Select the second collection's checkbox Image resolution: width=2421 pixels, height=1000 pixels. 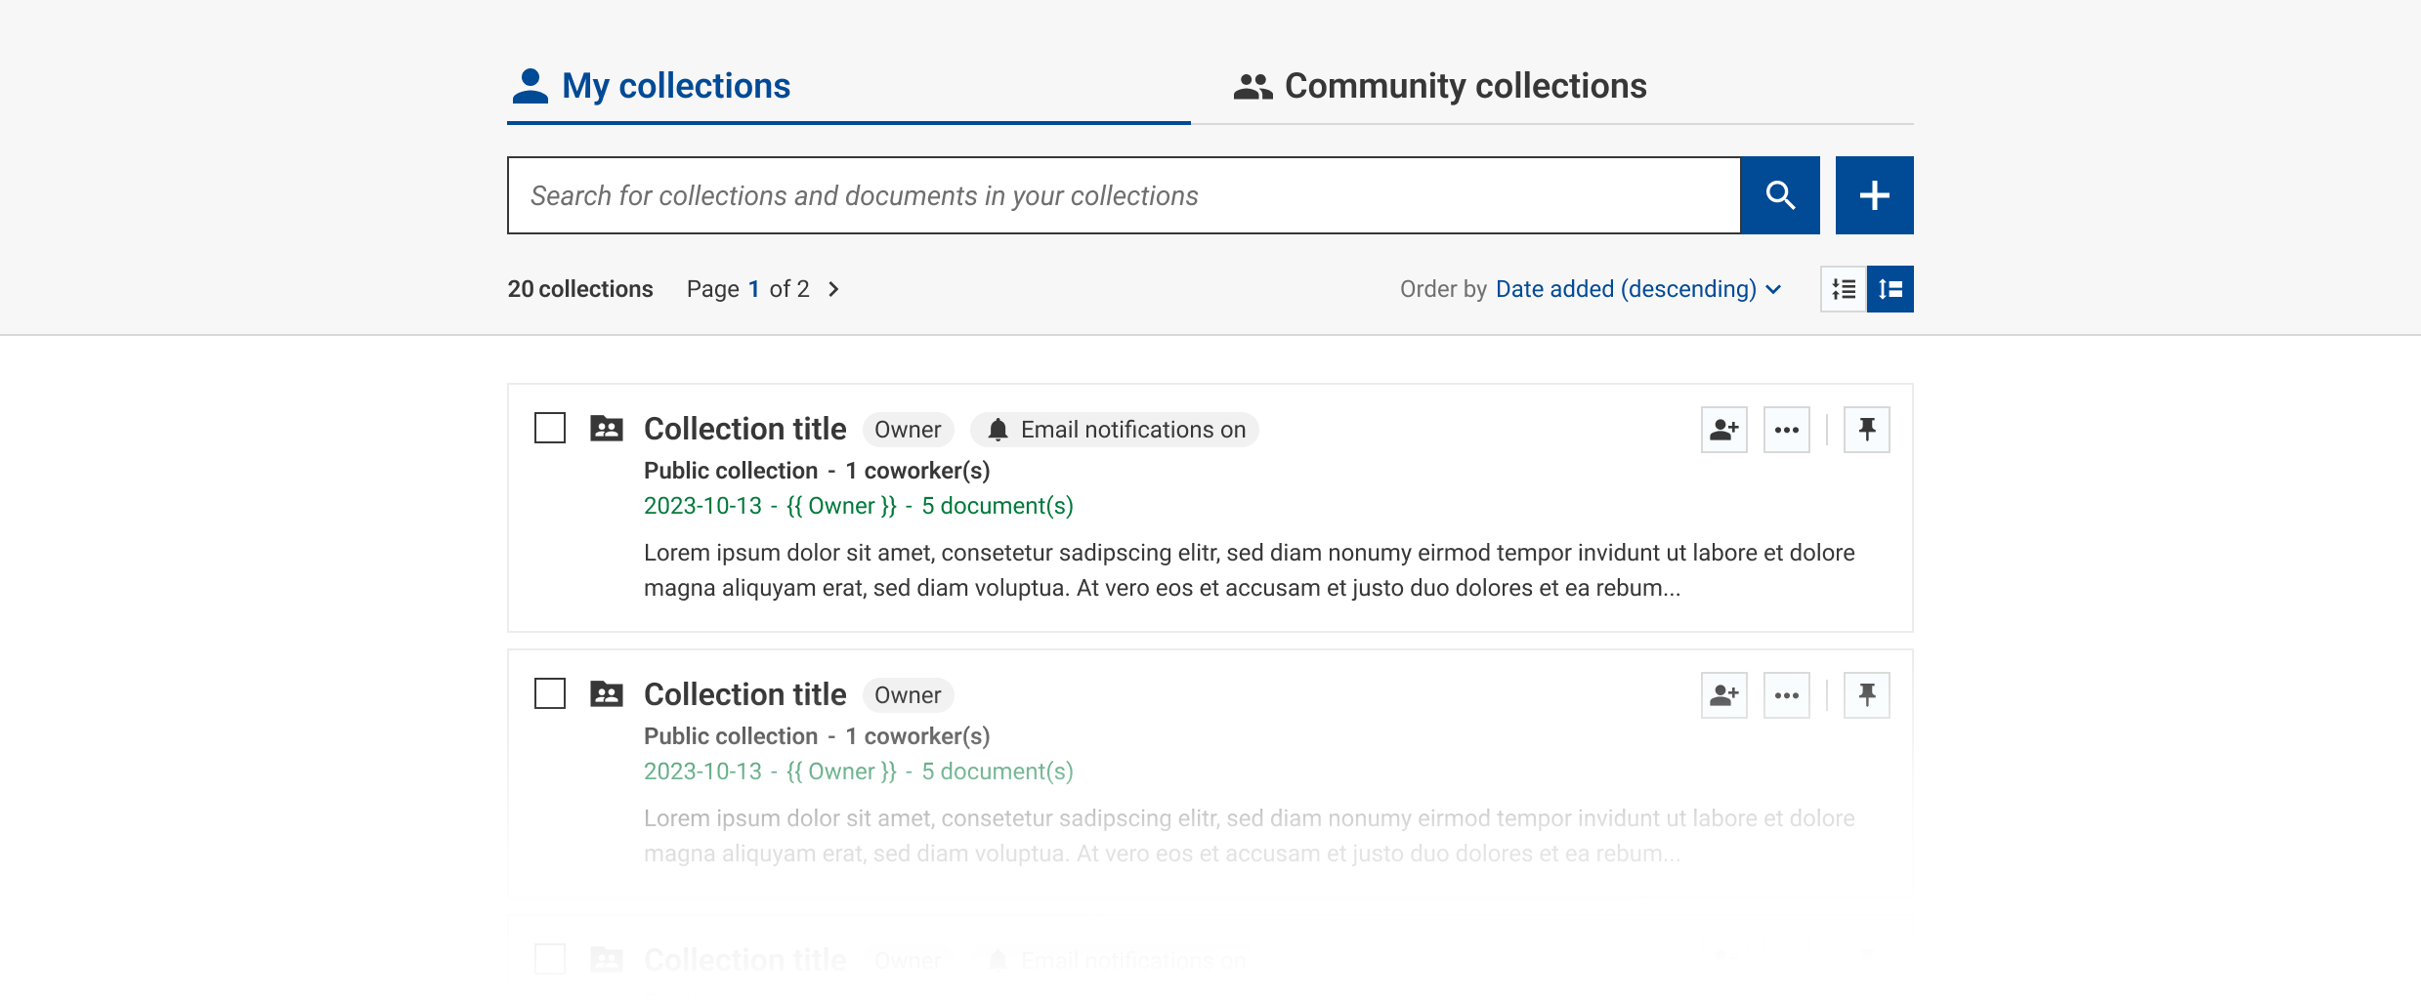coord(549,693)
